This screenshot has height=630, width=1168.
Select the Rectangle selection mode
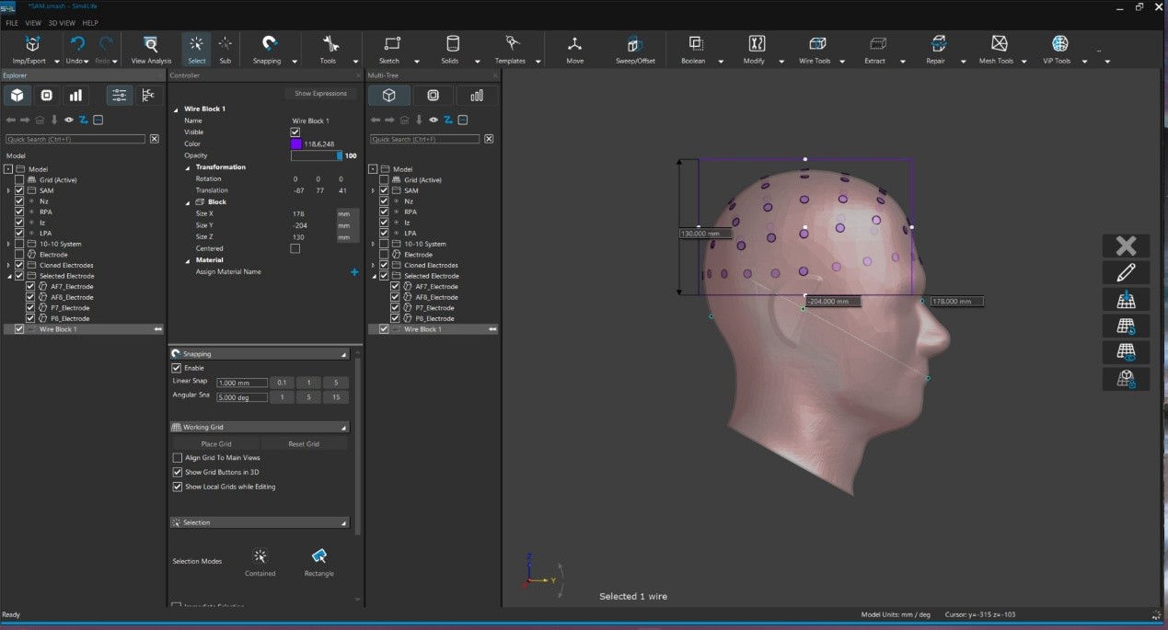(318, 556)
